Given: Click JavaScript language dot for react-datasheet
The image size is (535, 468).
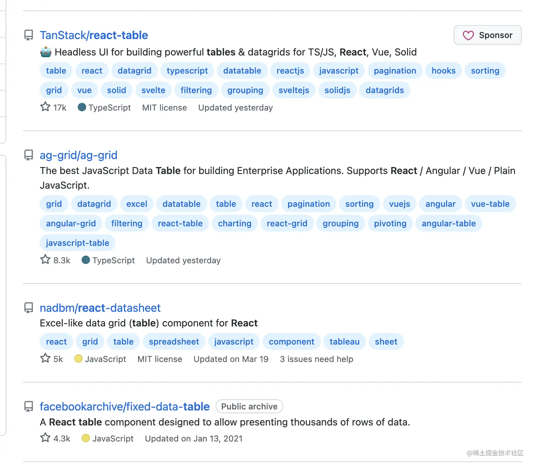Looking at the screenshot, I should 79,359.
